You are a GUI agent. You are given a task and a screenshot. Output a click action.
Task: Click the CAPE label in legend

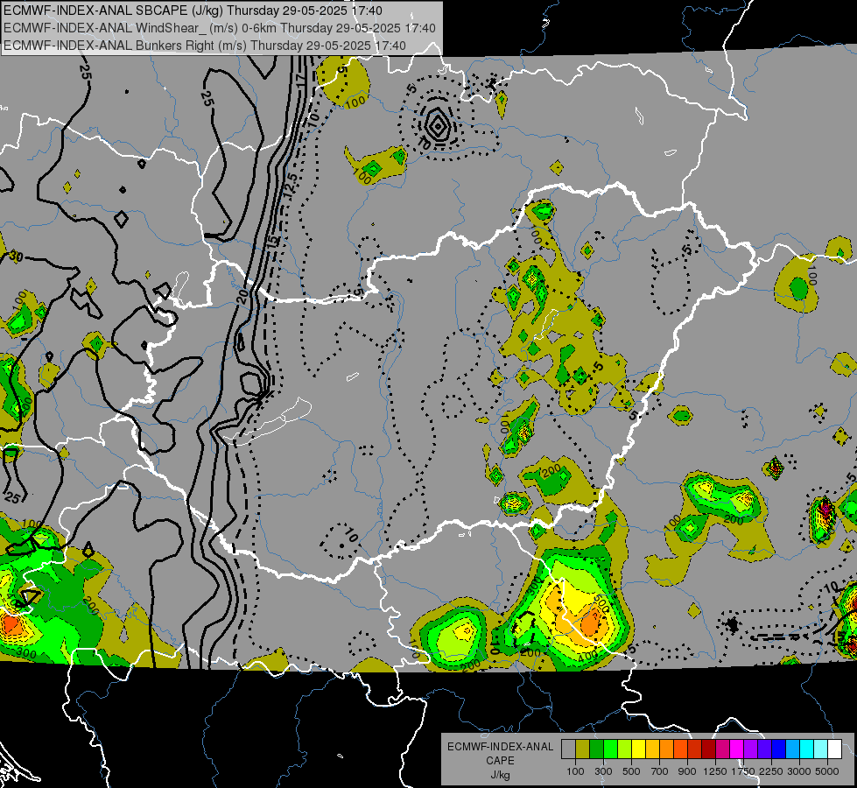pos(500,761)
